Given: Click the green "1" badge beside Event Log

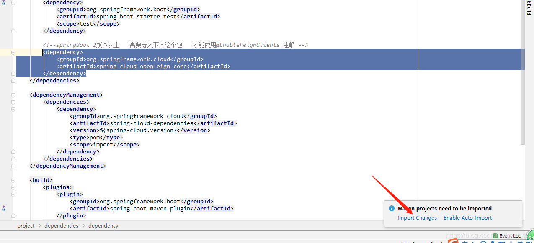Looking at the screenshot, I should pos(495,235).
